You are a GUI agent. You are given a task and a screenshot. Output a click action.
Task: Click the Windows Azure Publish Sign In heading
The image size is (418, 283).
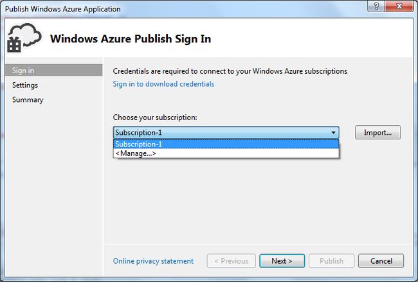pos(131,39)
